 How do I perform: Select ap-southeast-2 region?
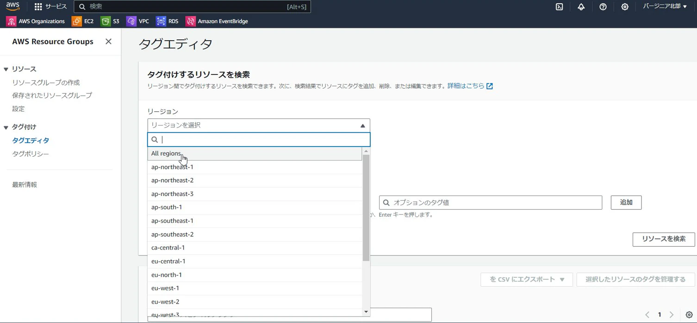pos(255,234)
